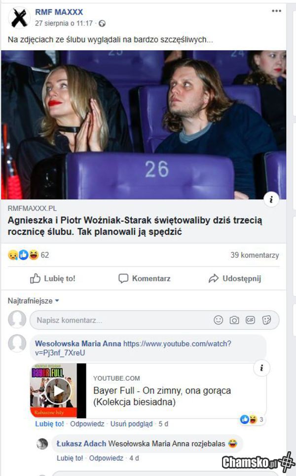The width and height of the screenshot is (296, 476).
Task: Share the post via Udostępnij
Action: click(235, 278)
